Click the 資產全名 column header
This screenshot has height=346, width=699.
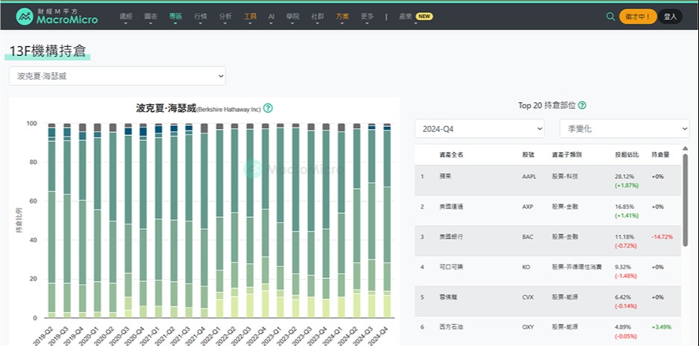451,154
